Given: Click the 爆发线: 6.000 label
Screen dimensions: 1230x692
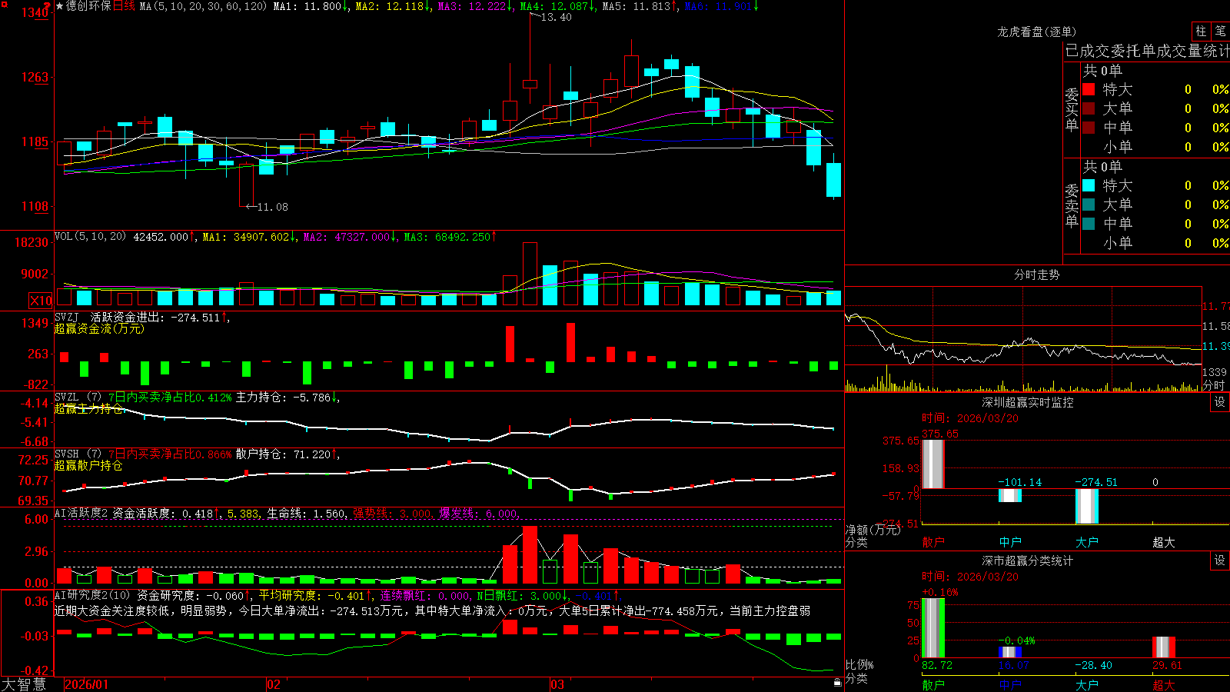Looking at the screenshot, I should (x=478, y=514).
